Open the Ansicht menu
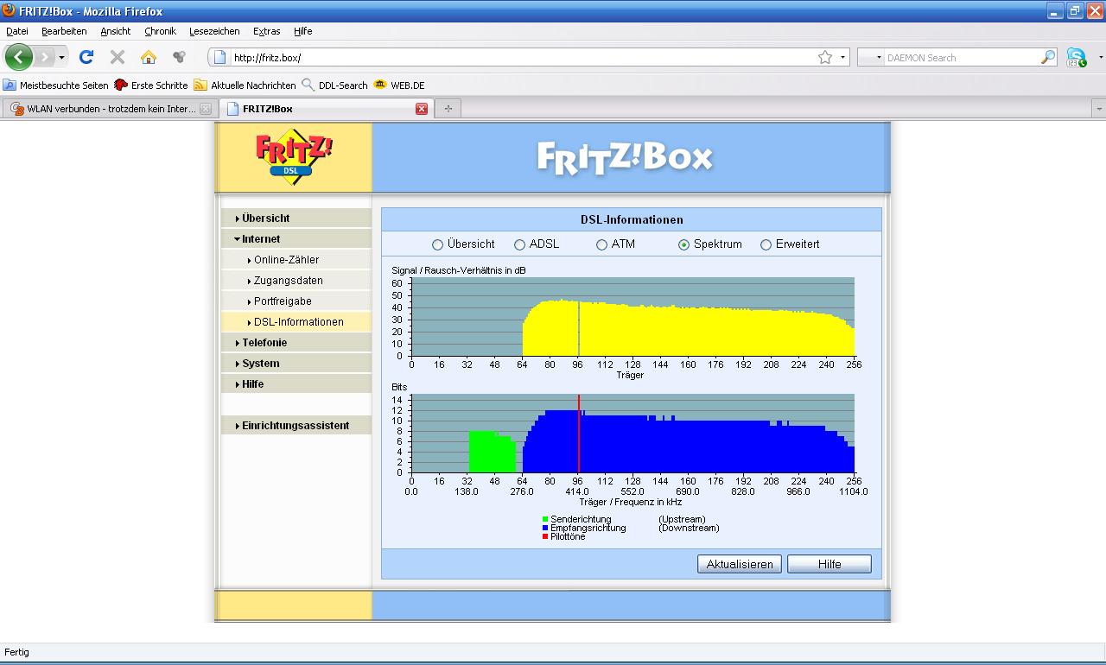1106x665 pixels. tap(115, 31)
